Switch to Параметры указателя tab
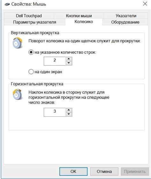Image resolution: width=151 pixels, height=179 pixels. tap(35, 22)
